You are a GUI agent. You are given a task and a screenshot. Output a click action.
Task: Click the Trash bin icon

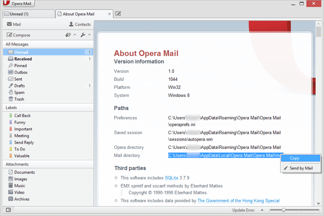[x=11, y=99]
